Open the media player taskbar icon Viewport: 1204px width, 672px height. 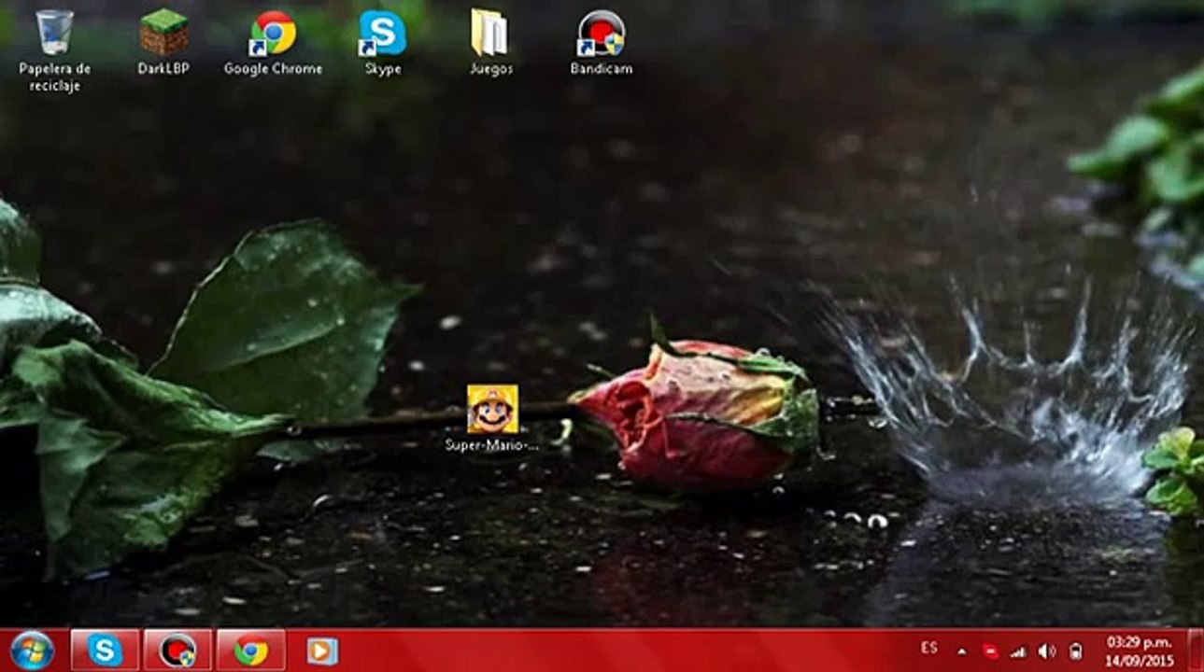(x=322, y=650)
